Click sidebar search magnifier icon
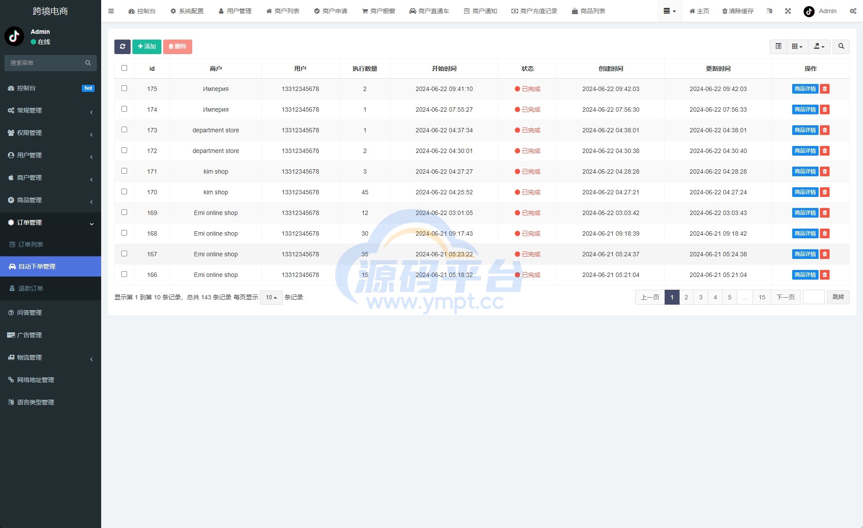863x528 pixels. (x=88, y=63)
